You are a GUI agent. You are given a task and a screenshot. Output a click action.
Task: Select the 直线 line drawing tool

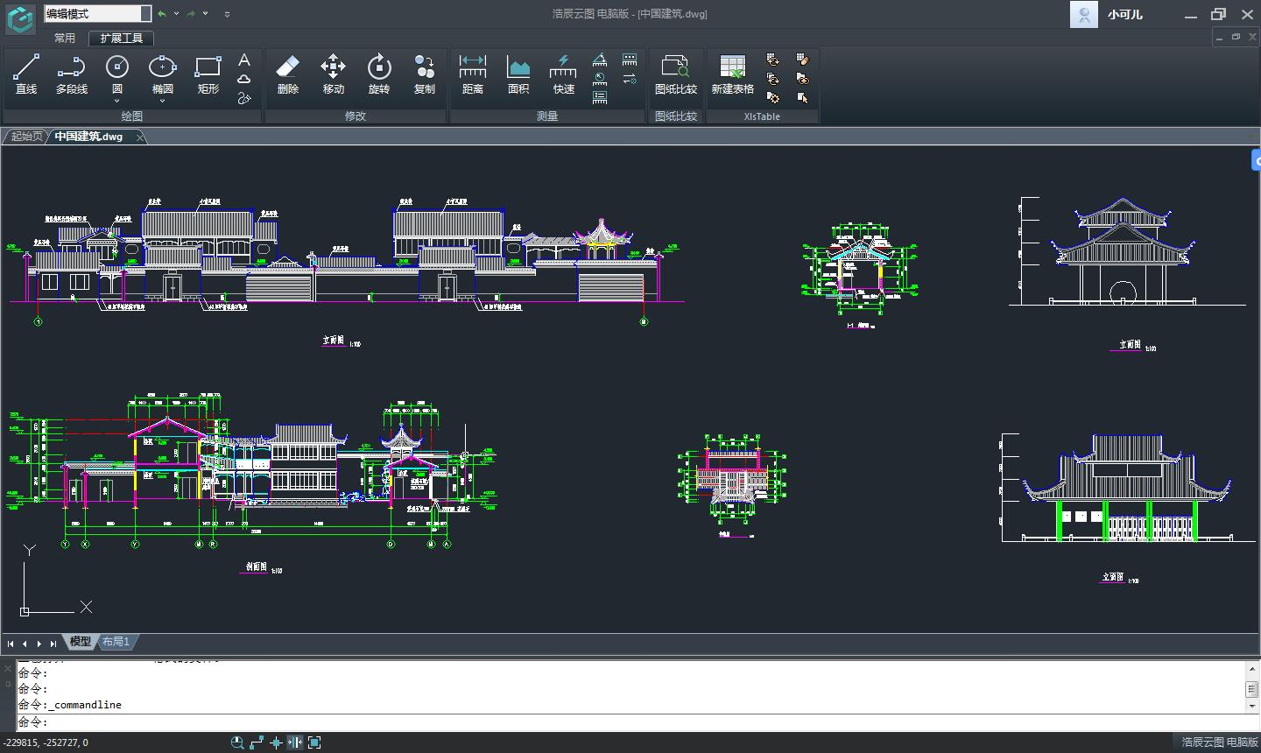tap(26, 74)
